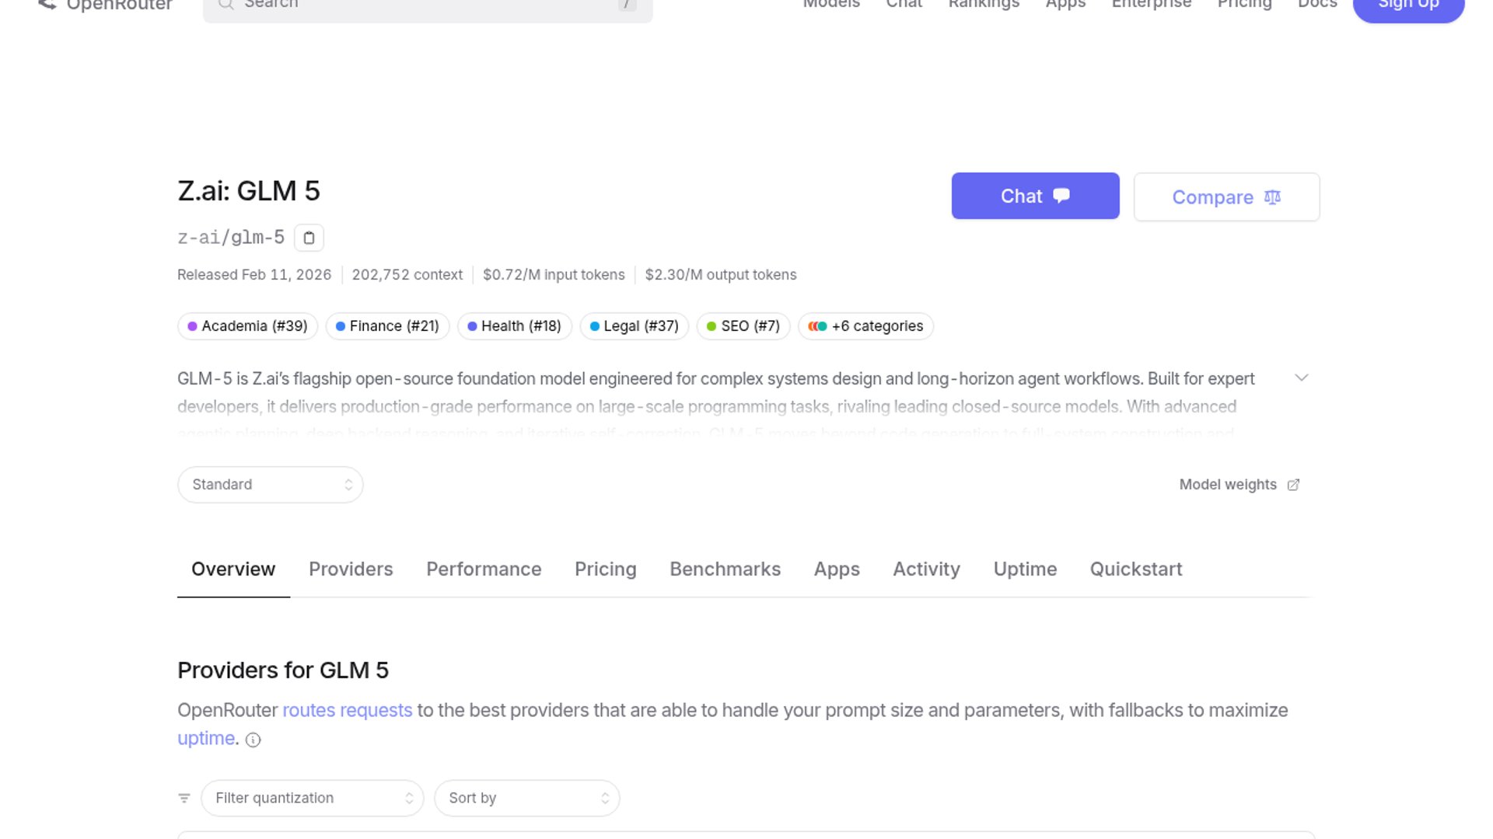Click the filter icon beside Filter quantization
Screen dimensions: 1493x839
tap(184, 798)
